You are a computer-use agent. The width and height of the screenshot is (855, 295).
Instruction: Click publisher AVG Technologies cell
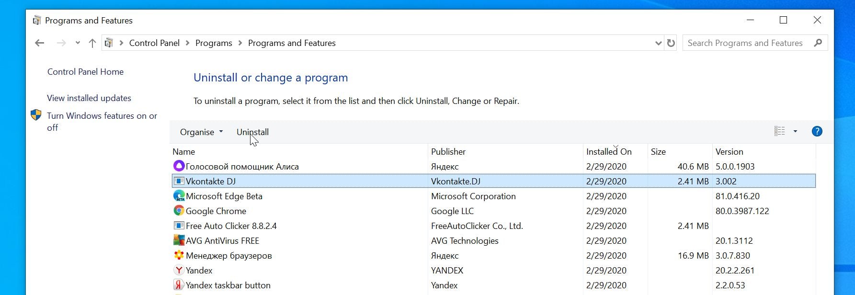tap(465, 241)
